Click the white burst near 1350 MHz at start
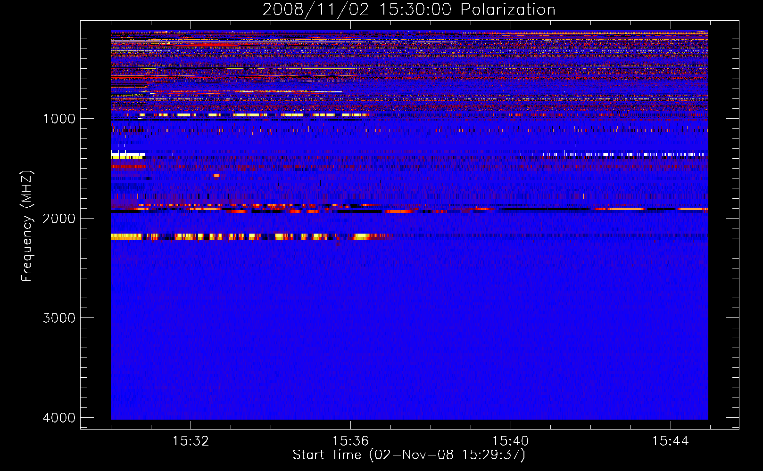 [x=128, y=154]
